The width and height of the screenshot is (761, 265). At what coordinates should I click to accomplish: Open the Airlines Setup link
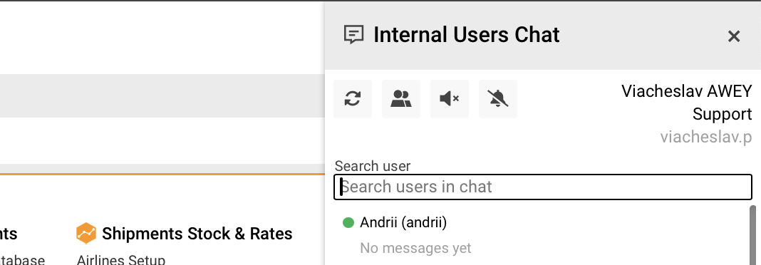point(121,260)
